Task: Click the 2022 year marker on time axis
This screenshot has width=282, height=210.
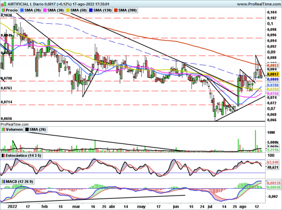Action: (11, 207)
